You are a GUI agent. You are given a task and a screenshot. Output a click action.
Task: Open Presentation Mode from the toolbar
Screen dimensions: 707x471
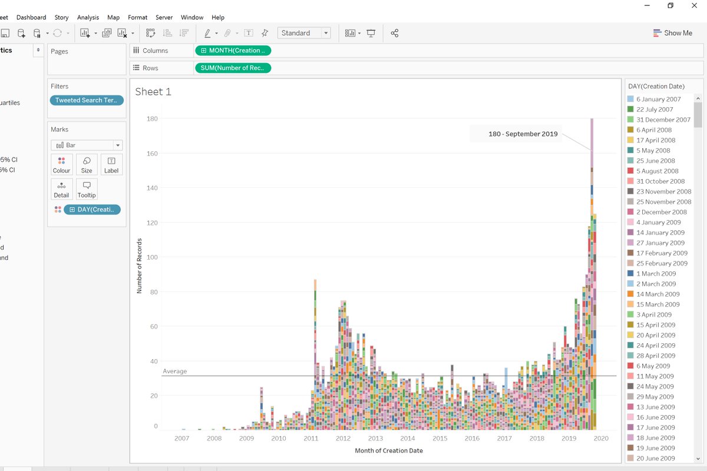(x=371, y=33)
